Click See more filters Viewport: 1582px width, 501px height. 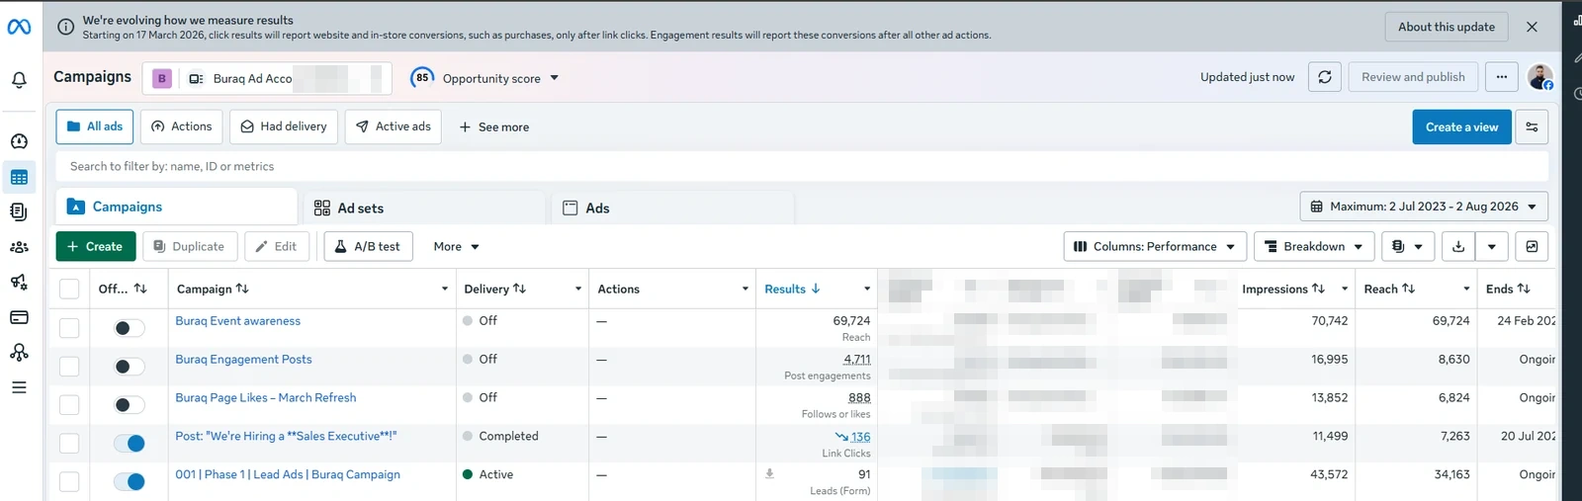493,126
